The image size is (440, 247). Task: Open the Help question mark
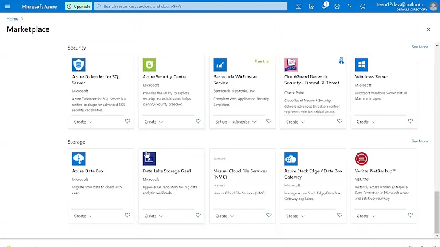pyautogui.click(x=350, y=6)
